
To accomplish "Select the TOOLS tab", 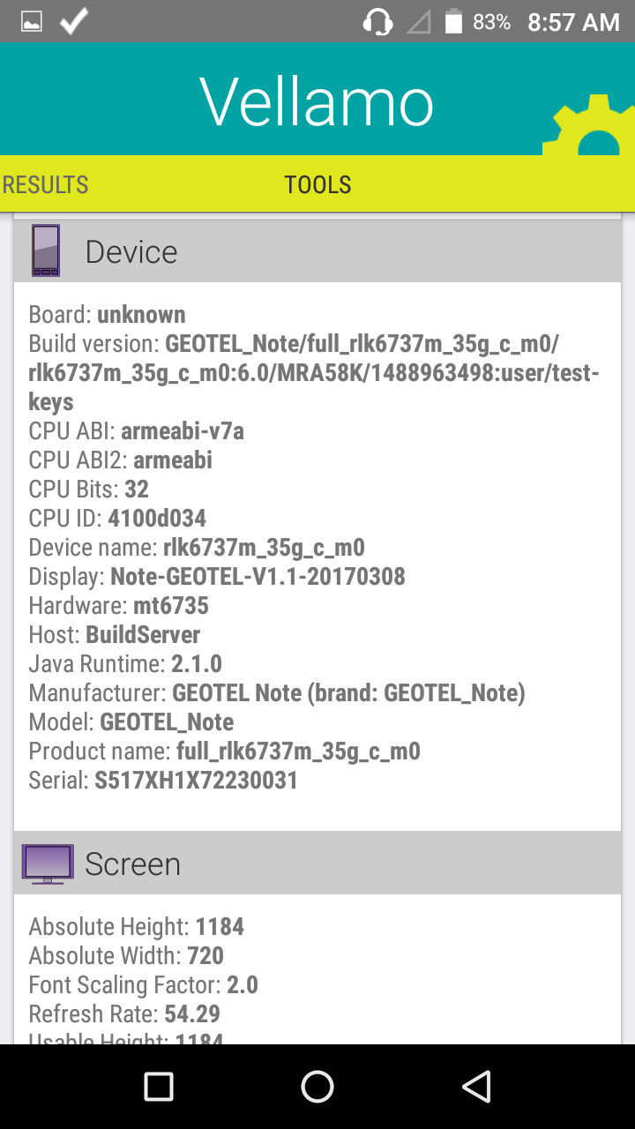I will (x=317, y=184).
